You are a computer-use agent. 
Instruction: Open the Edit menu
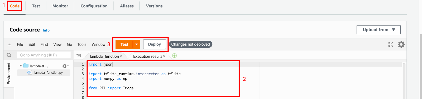(x=32, y=44)
